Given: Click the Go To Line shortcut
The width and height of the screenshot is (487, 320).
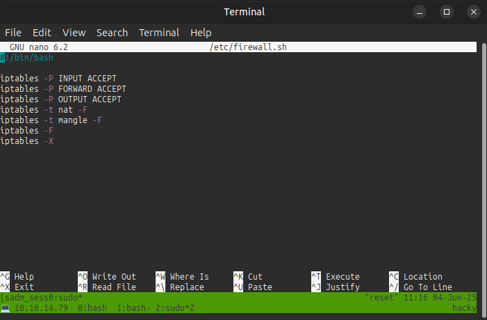Looking at the screenshot, I should [x=427, y=287].
